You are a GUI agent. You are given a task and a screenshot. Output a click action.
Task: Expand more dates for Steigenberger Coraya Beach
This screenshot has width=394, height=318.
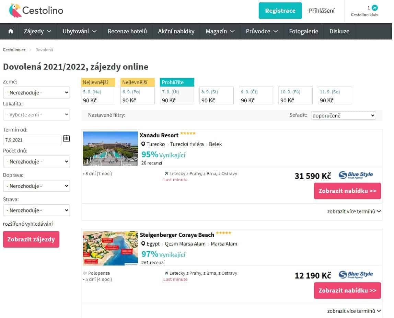coord(354,311)
